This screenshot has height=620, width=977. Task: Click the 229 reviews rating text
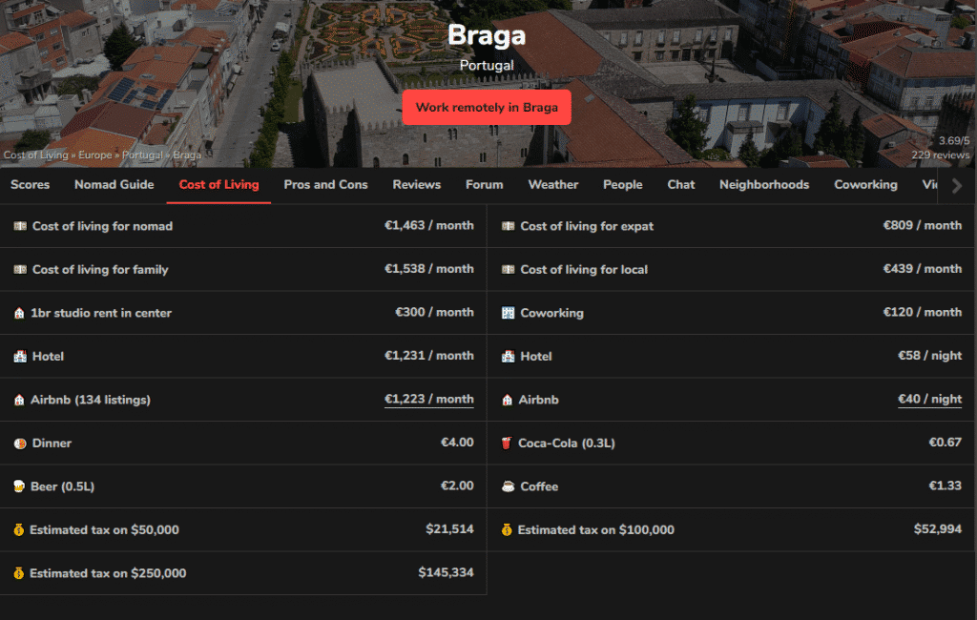coord(940,155)
